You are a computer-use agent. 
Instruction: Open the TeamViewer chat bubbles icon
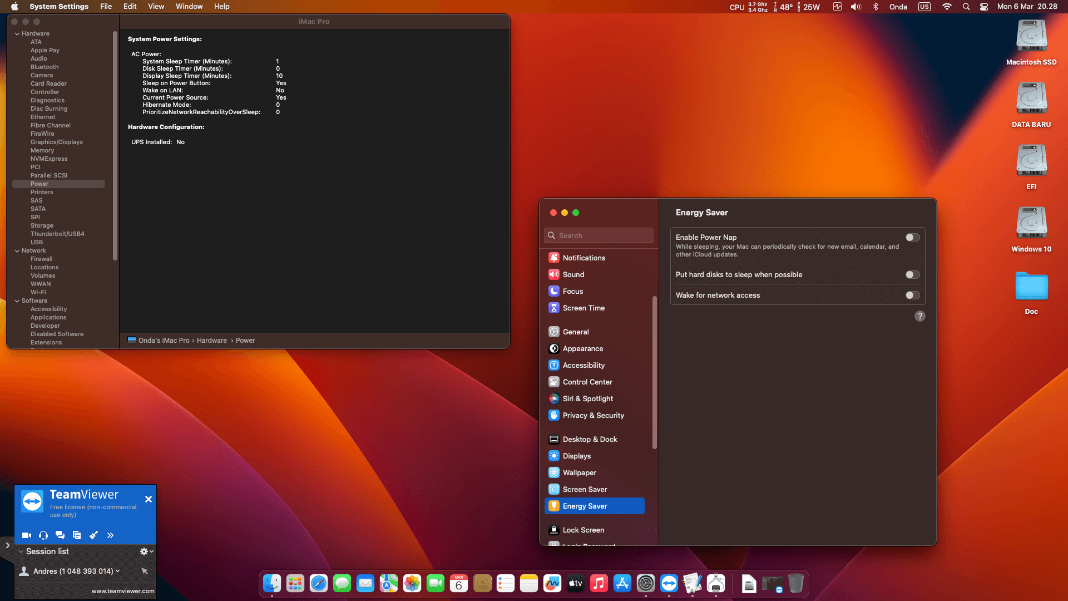point(60,535)
